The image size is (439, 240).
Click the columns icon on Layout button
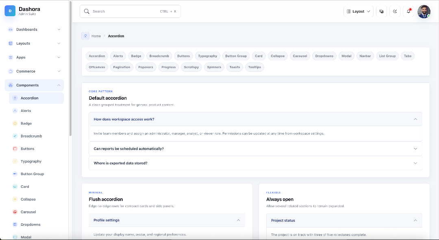coord(349,11)
